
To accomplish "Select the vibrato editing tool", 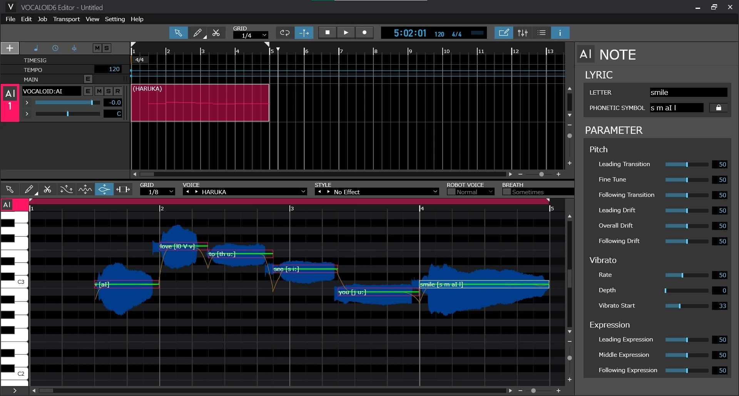I will tap(85, 189).
